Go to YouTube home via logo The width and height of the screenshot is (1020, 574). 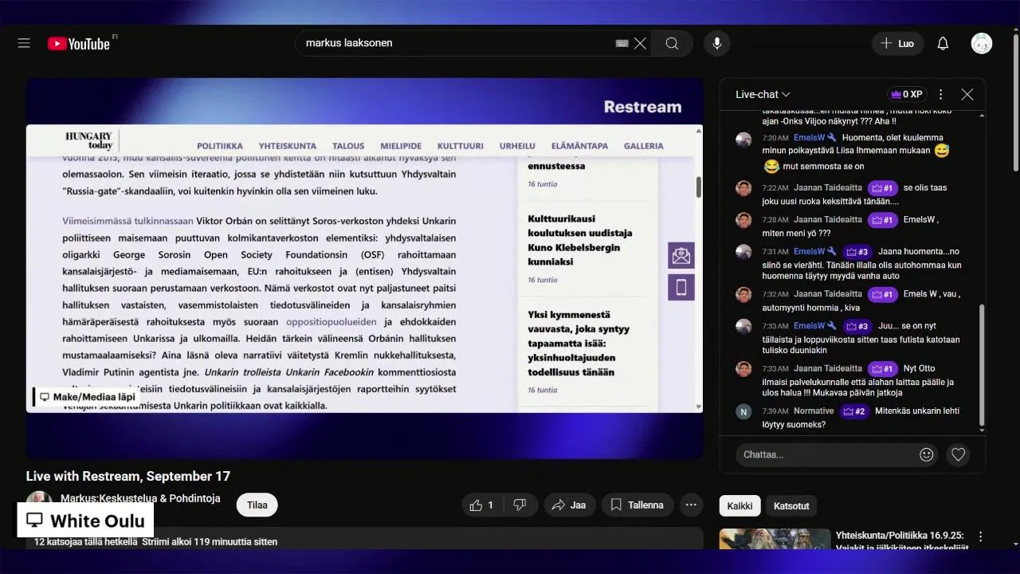pyautogui.click(x=78, y=44)
